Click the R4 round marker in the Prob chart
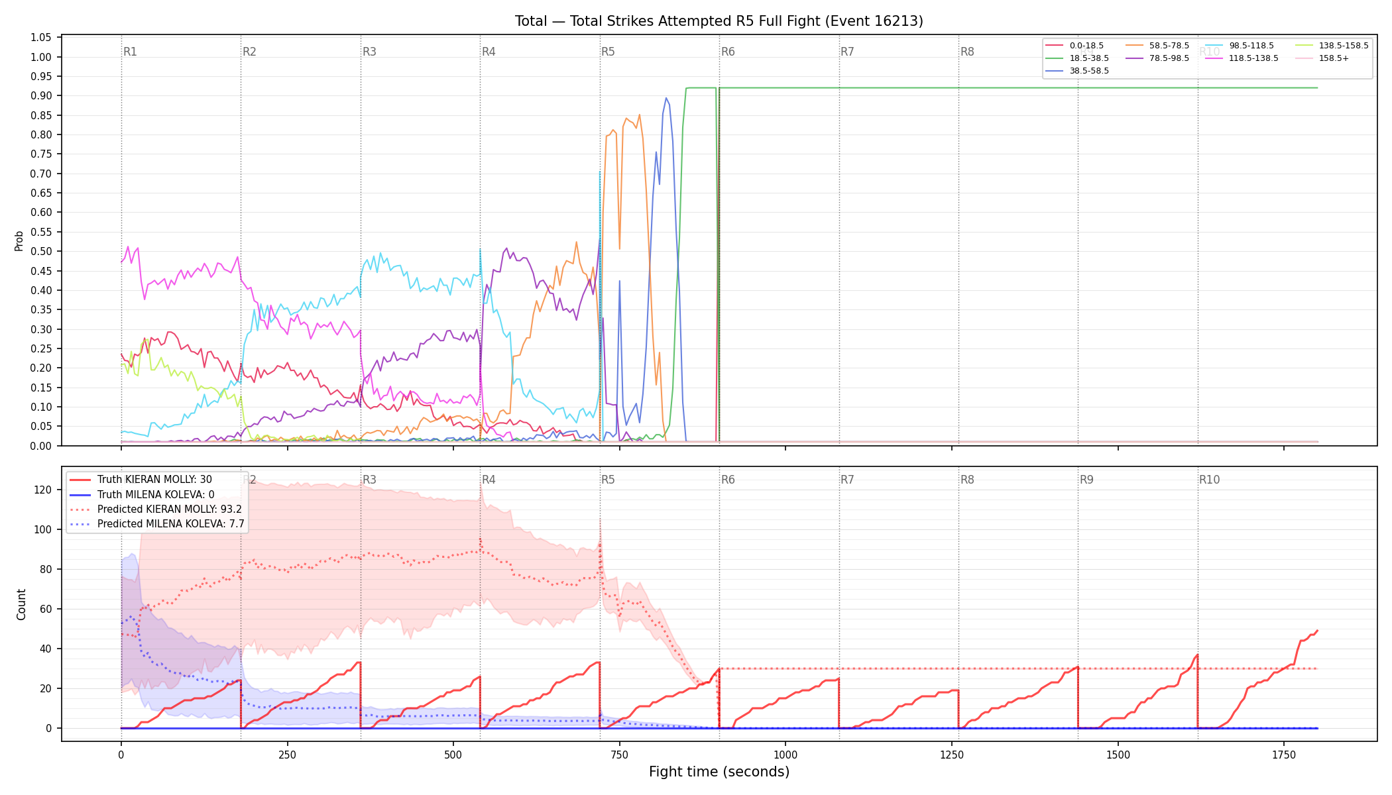 click(489, 52)
